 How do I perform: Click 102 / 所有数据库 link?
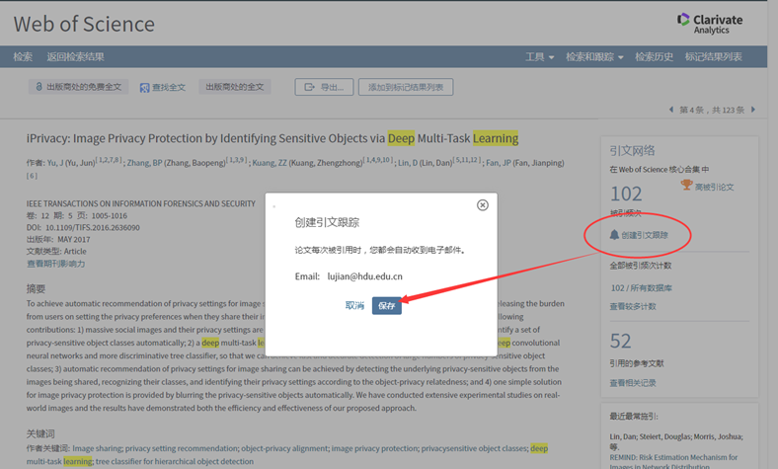pyautogui.click(x=641, y=288)
